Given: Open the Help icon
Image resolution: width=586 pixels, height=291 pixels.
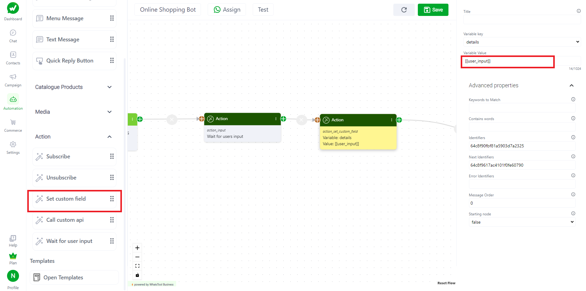Looking at the screenshot, I should point(13,238).
